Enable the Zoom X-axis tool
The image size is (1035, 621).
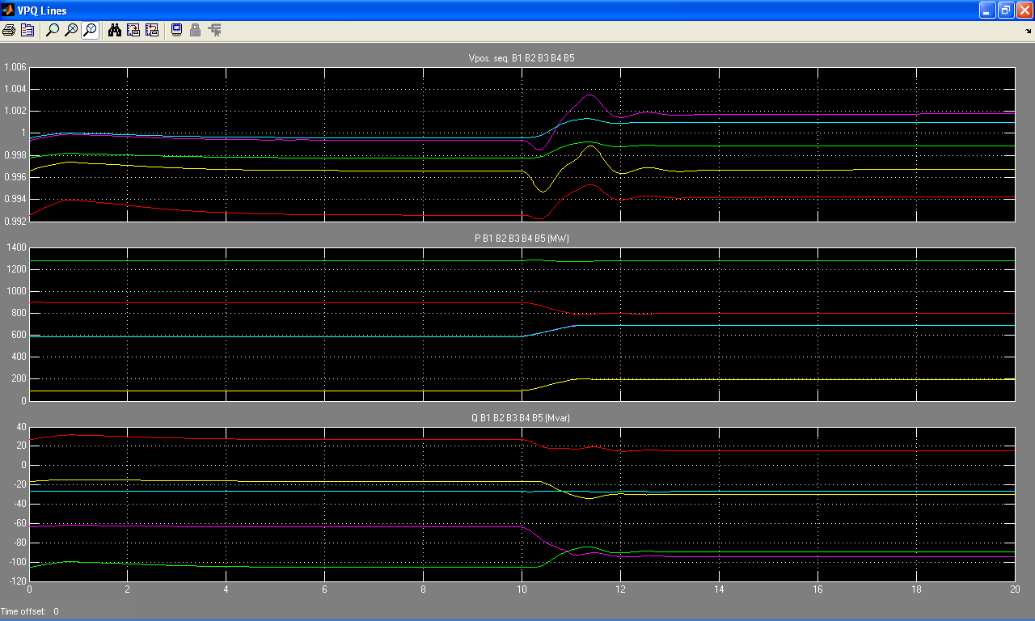pos(71,31)
